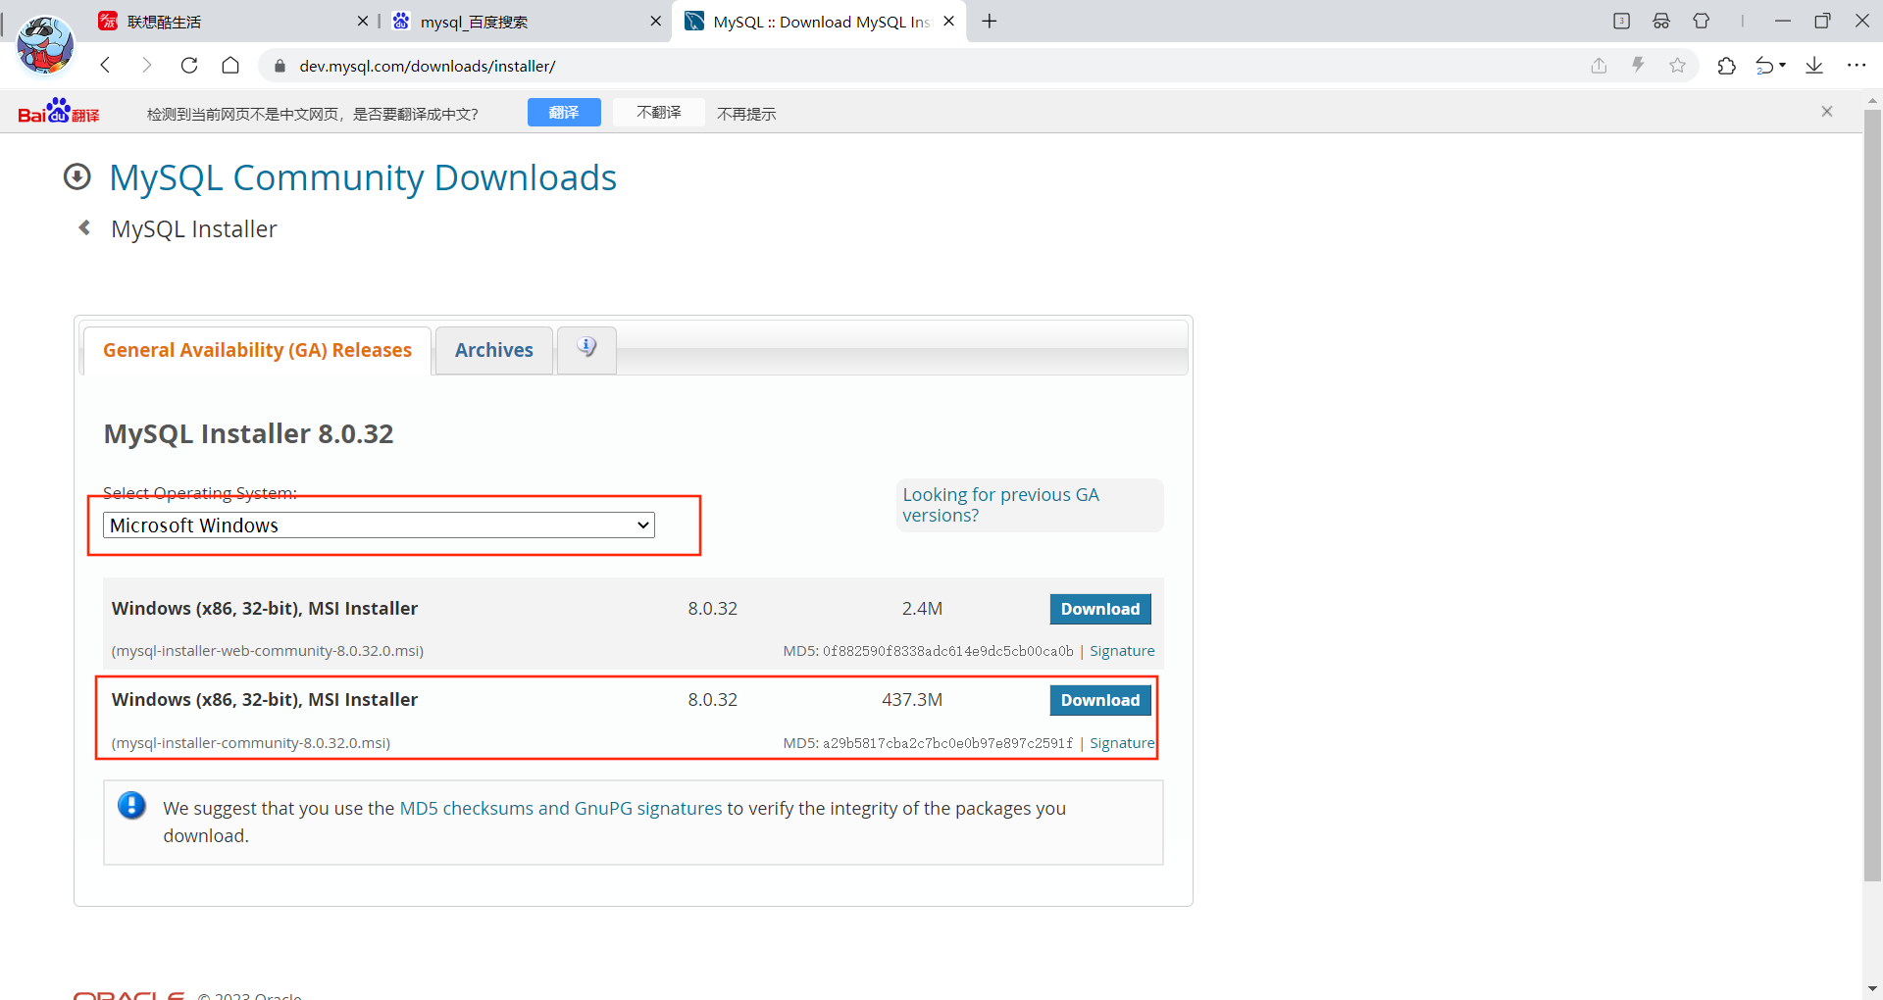Open MD5 checksums and GnuPG signatures link
The height and width of the screenshot is (1000, 1883).
point(561,808)
